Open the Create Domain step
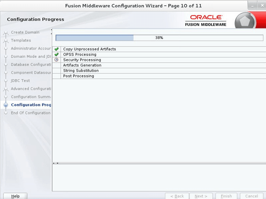The width and height of the screenshot is (266, 199). pyautogui.click(x=25, y=32)
